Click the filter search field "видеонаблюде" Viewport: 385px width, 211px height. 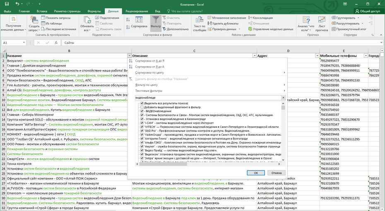pos(208,98)
